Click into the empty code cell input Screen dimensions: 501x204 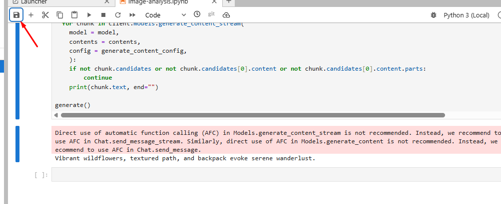click(x=276, y=175)
